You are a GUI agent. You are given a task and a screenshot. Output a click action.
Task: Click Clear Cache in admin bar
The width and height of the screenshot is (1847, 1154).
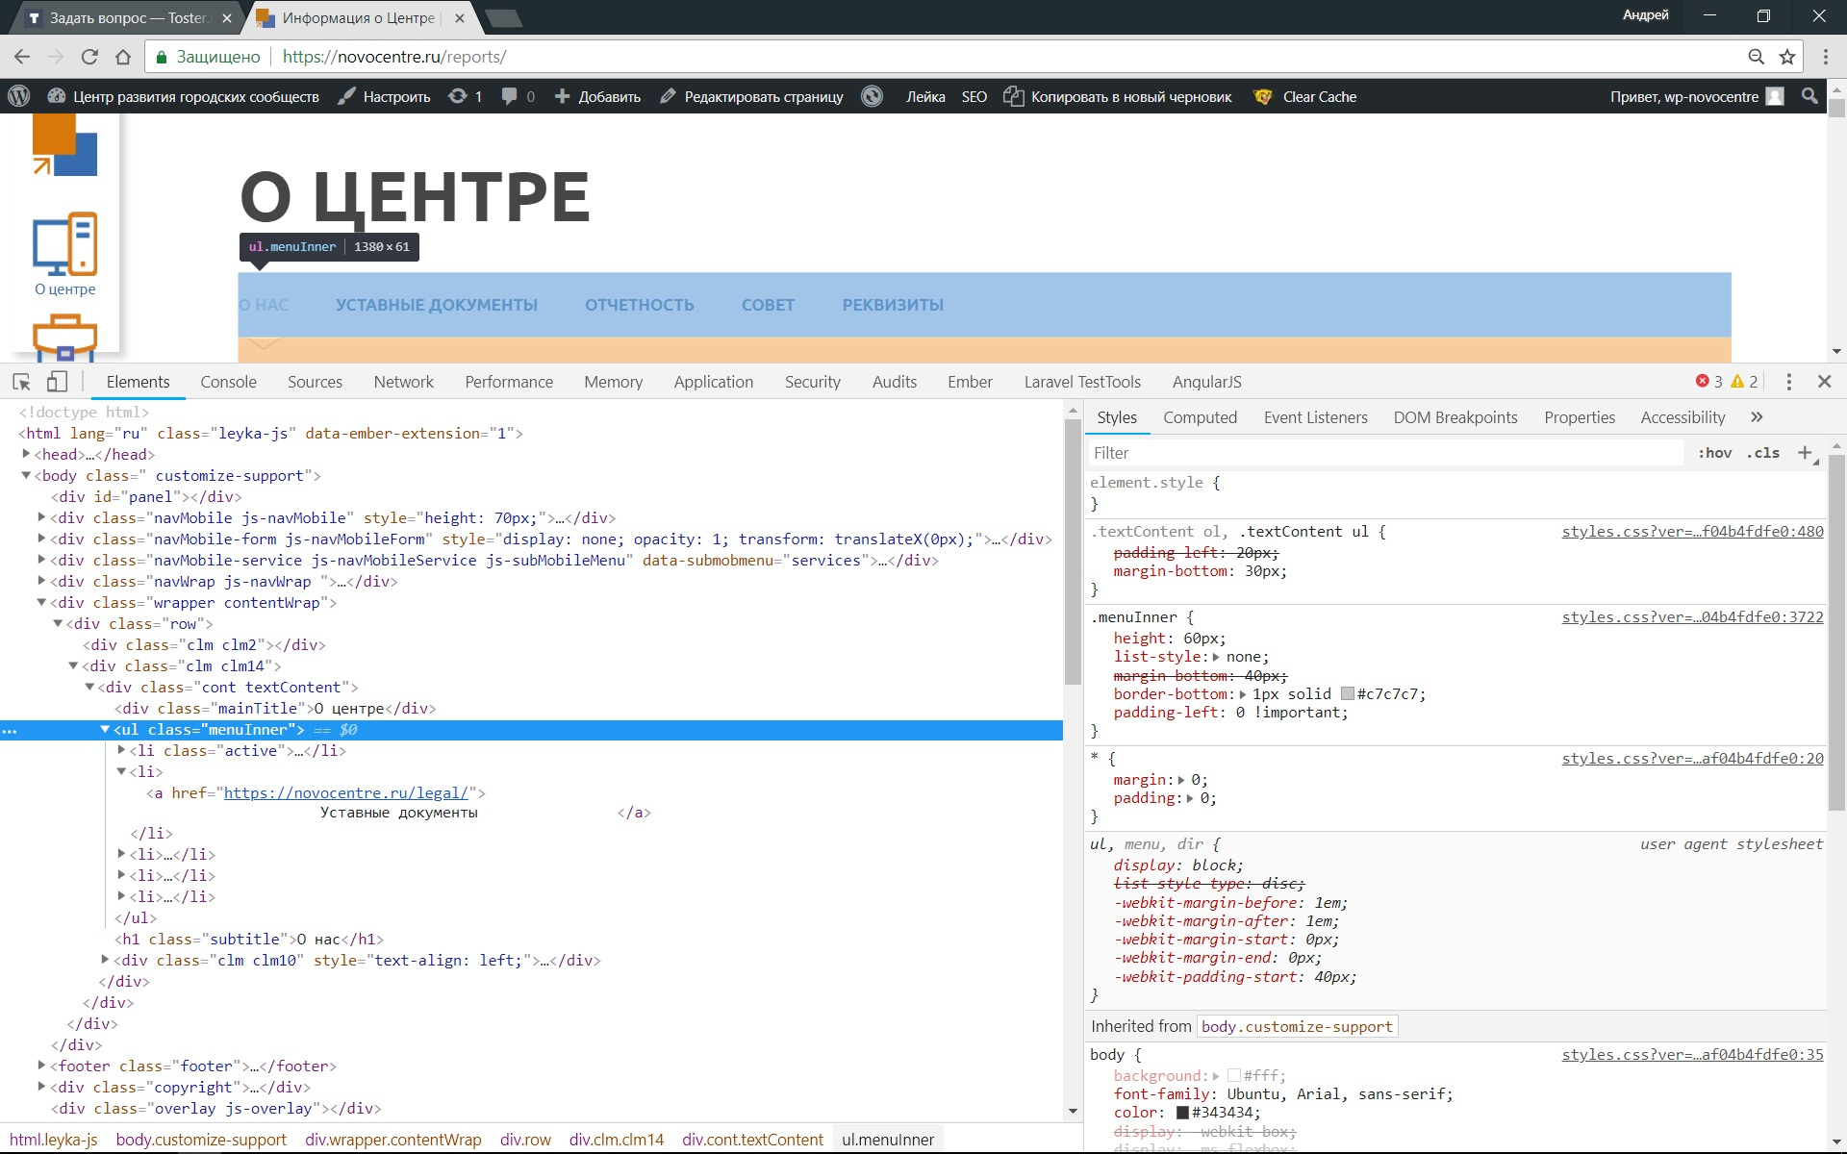[x=1305, y=96]
